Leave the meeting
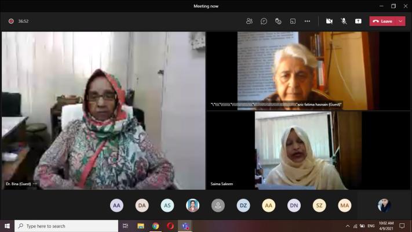The height and width of the screenshot is (232, 412). [x=383, y=21]
